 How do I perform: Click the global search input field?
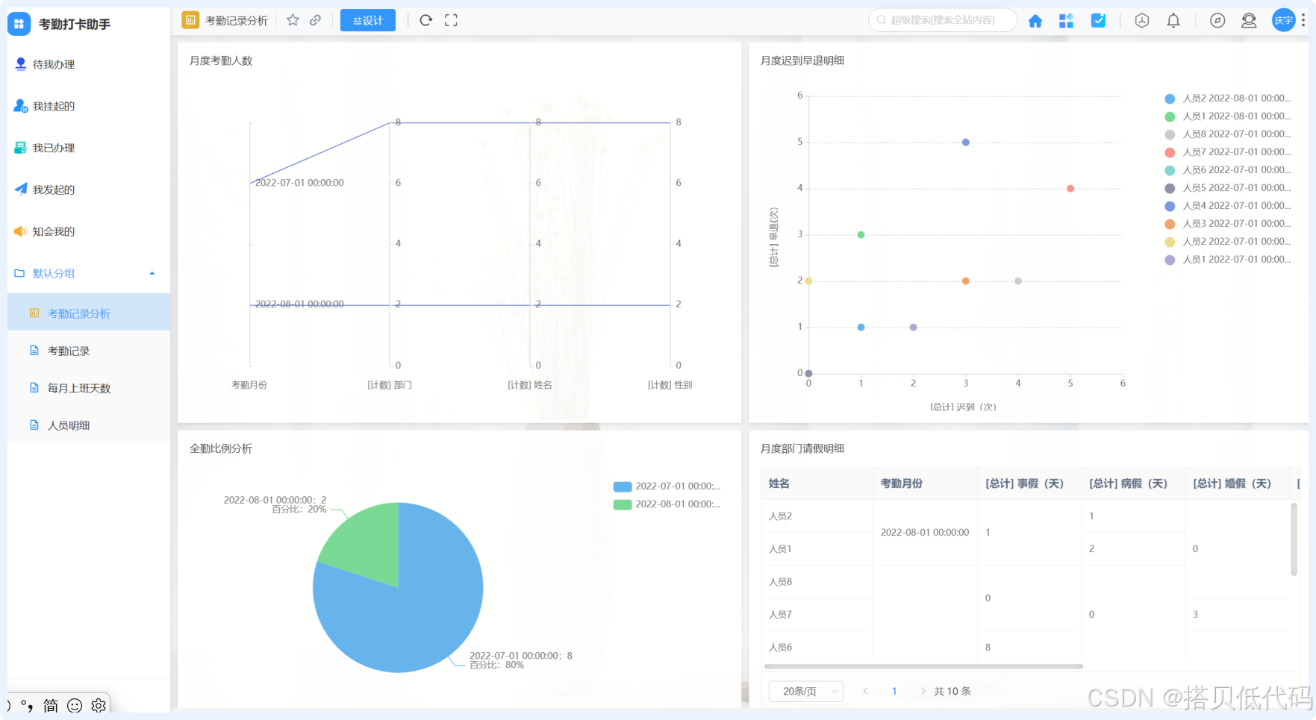coord(943,20)
